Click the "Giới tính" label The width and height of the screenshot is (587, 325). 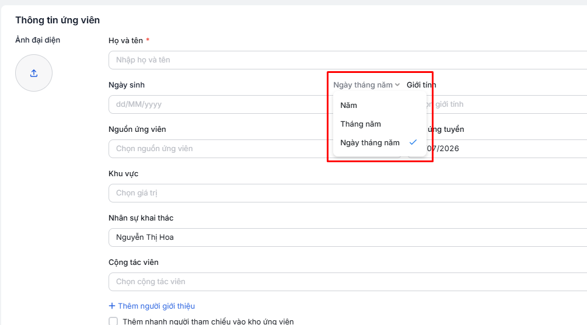tap(421, 85)
